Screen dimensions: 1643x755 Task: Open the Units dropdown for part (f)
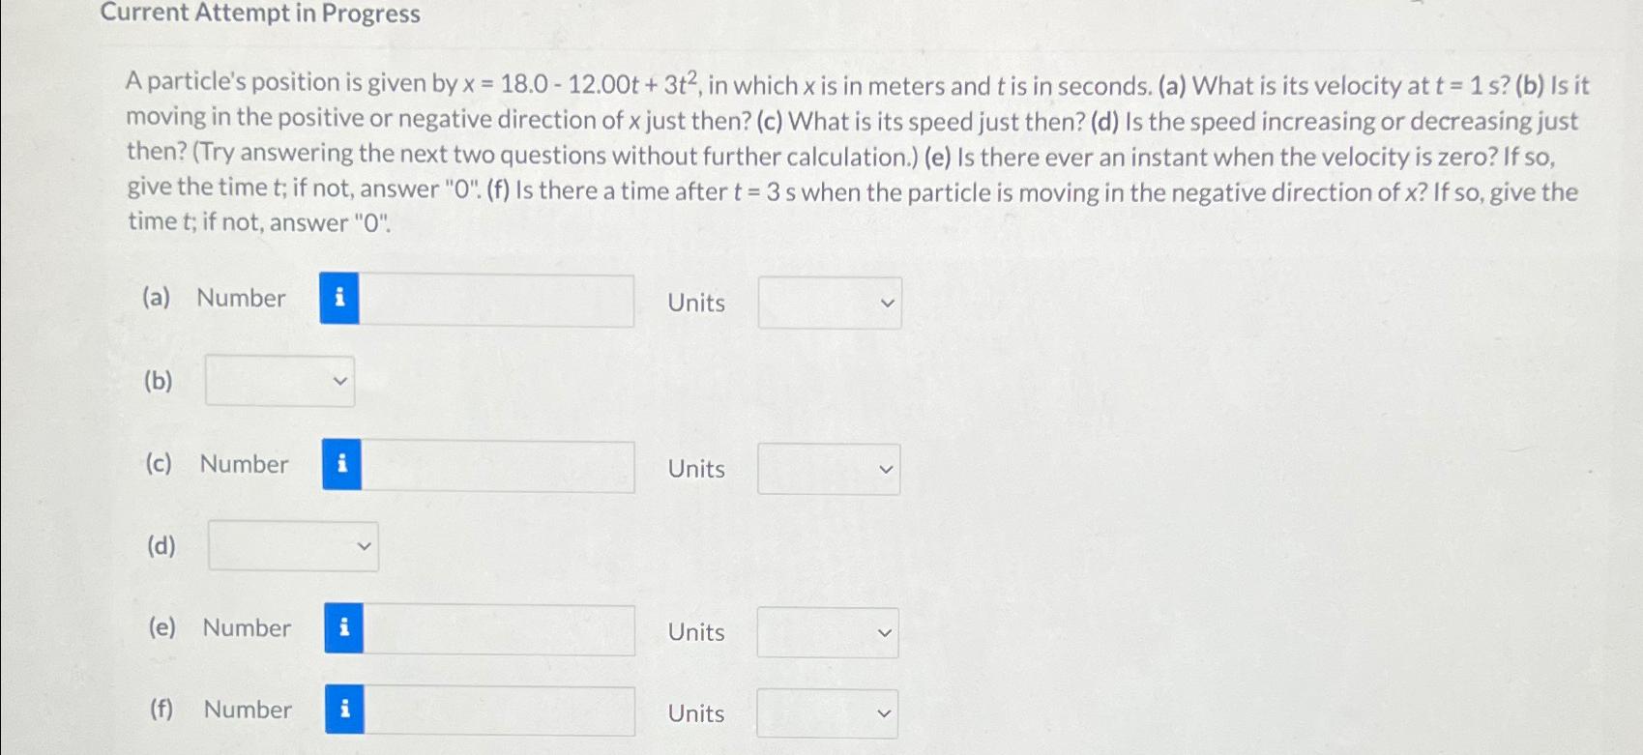point(826,712)
